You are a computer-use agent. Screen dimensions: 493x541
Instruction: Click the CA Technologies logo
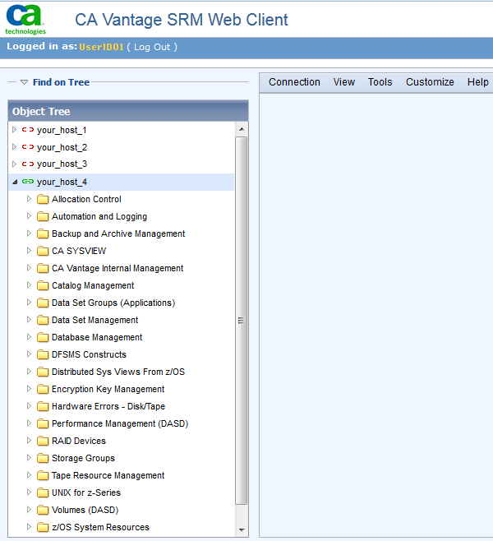[x=25, y=20]
